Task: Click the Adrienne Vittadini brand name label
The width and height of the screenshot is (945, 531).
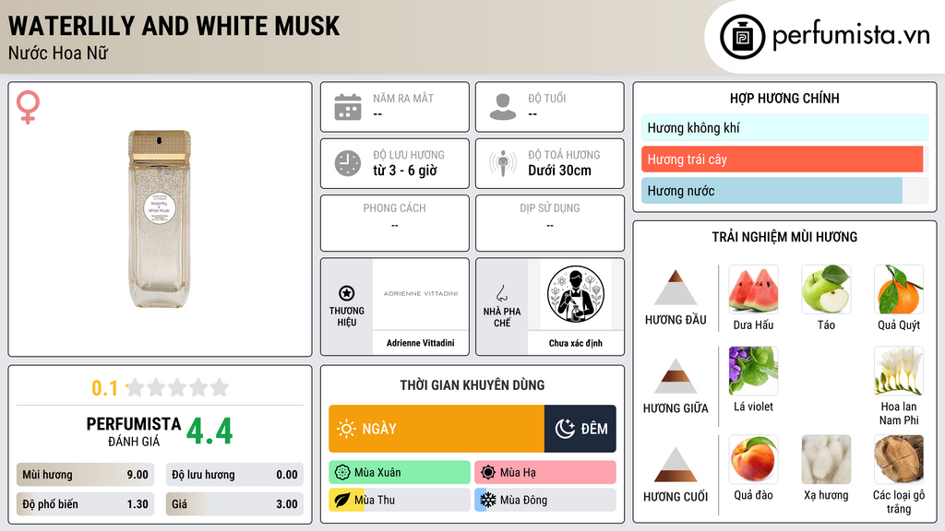Action: pyautogui.click(x=421, y=343)
